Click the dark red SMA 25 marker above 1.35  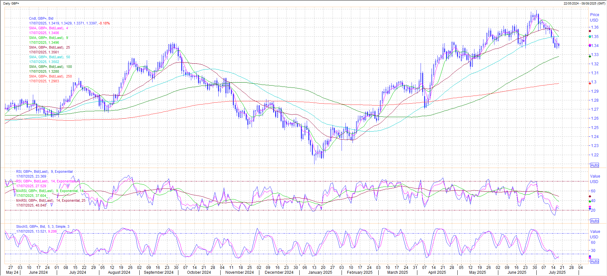pyautogui.click(x=590, y=31)
